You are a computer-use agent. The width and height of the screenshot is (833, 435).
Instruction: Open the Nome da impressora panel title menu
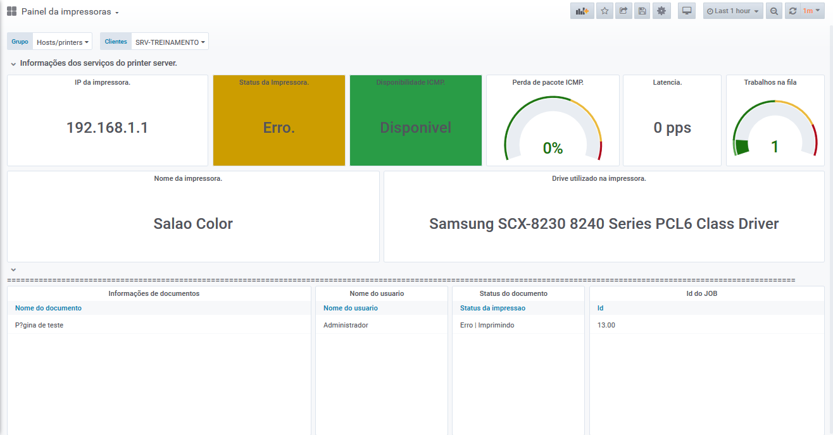click(x=188, y=178)
